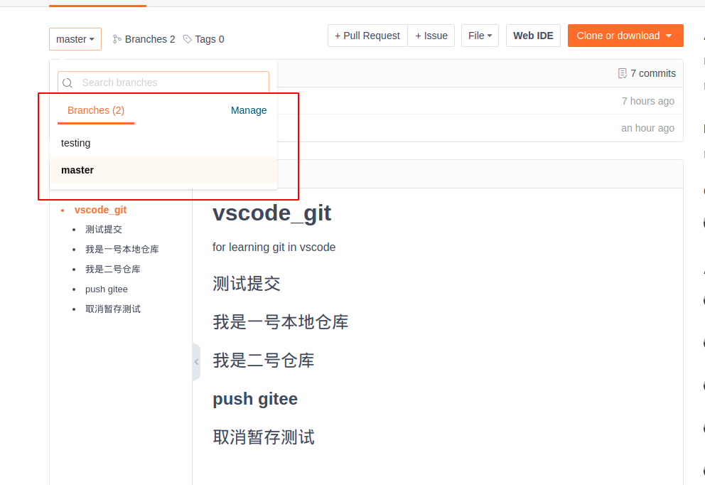Collapse the outline sidebar with arrow handle
This screenshot has width=705, height=485.
tap(196, 362)
